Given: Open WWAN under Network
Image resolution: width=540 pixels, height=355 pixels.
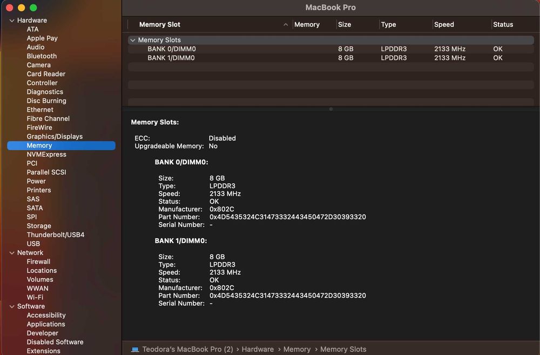Looking at the screenshot, I should click(x=38, y=289).
